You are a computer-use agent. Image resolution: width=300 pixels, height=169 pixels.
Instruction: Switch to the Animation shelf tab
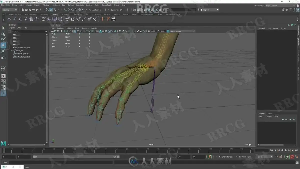tap(66, 14)
